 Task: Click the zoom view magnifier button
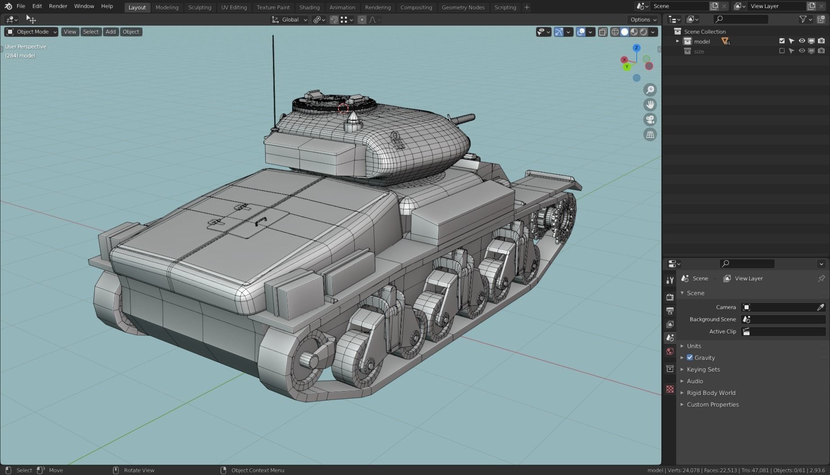click(650, 90)
